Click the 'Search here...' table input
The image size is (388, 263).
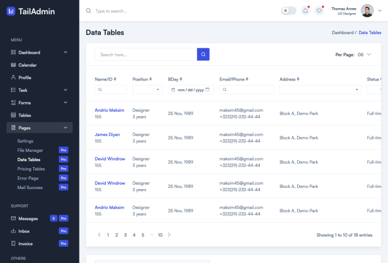coord(146,54)
